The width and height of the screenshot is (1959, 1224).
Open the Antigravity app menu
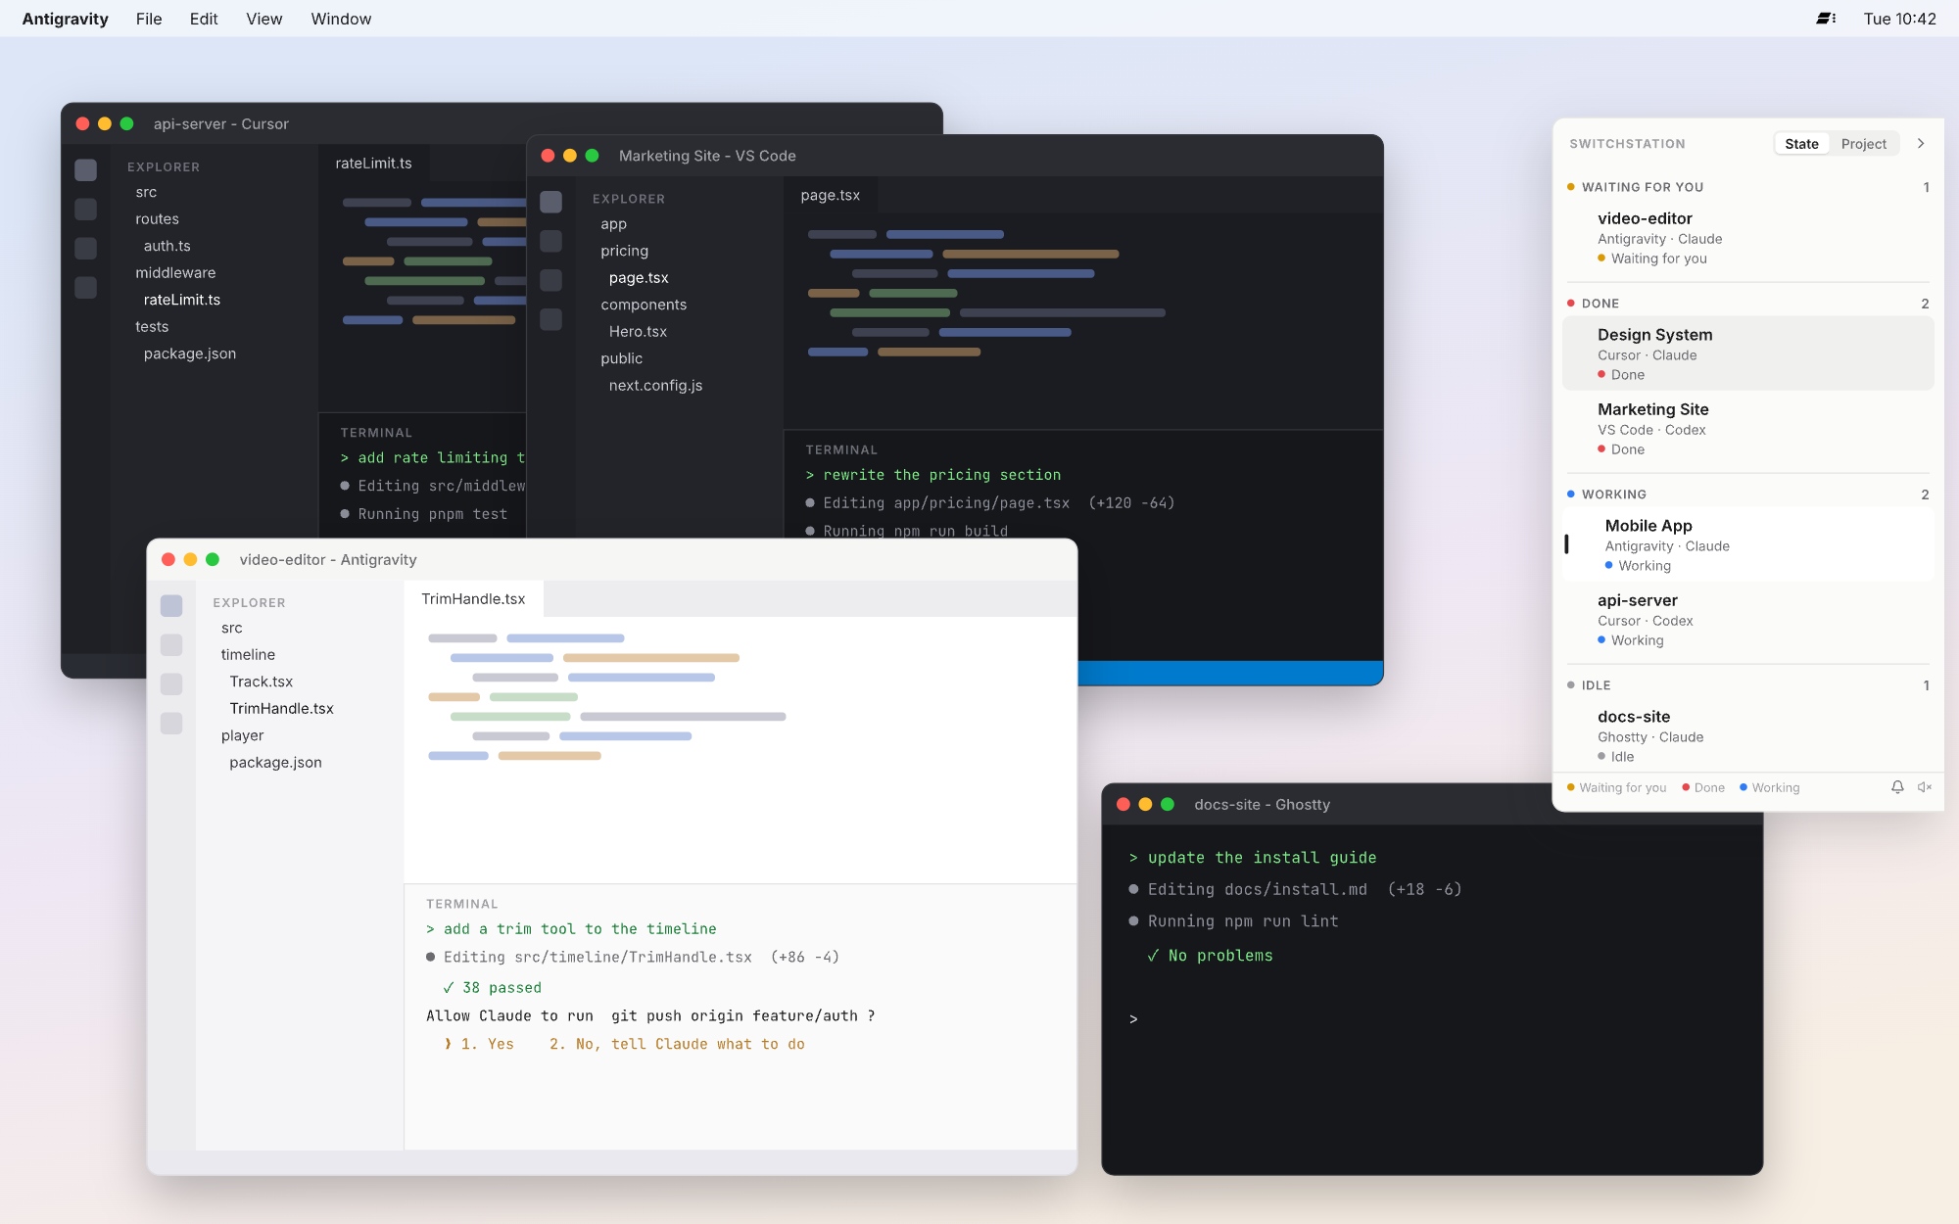(x=66, y=19)
